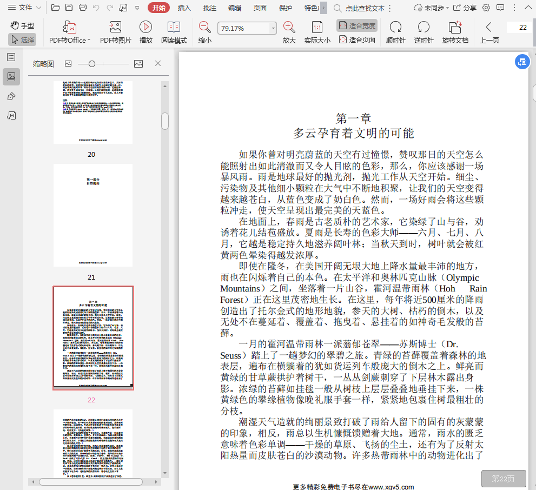Screen dimensions: 536x490
Task: Click the export PDF icon in quick toolbar
Action: click(x=123, y=8)
